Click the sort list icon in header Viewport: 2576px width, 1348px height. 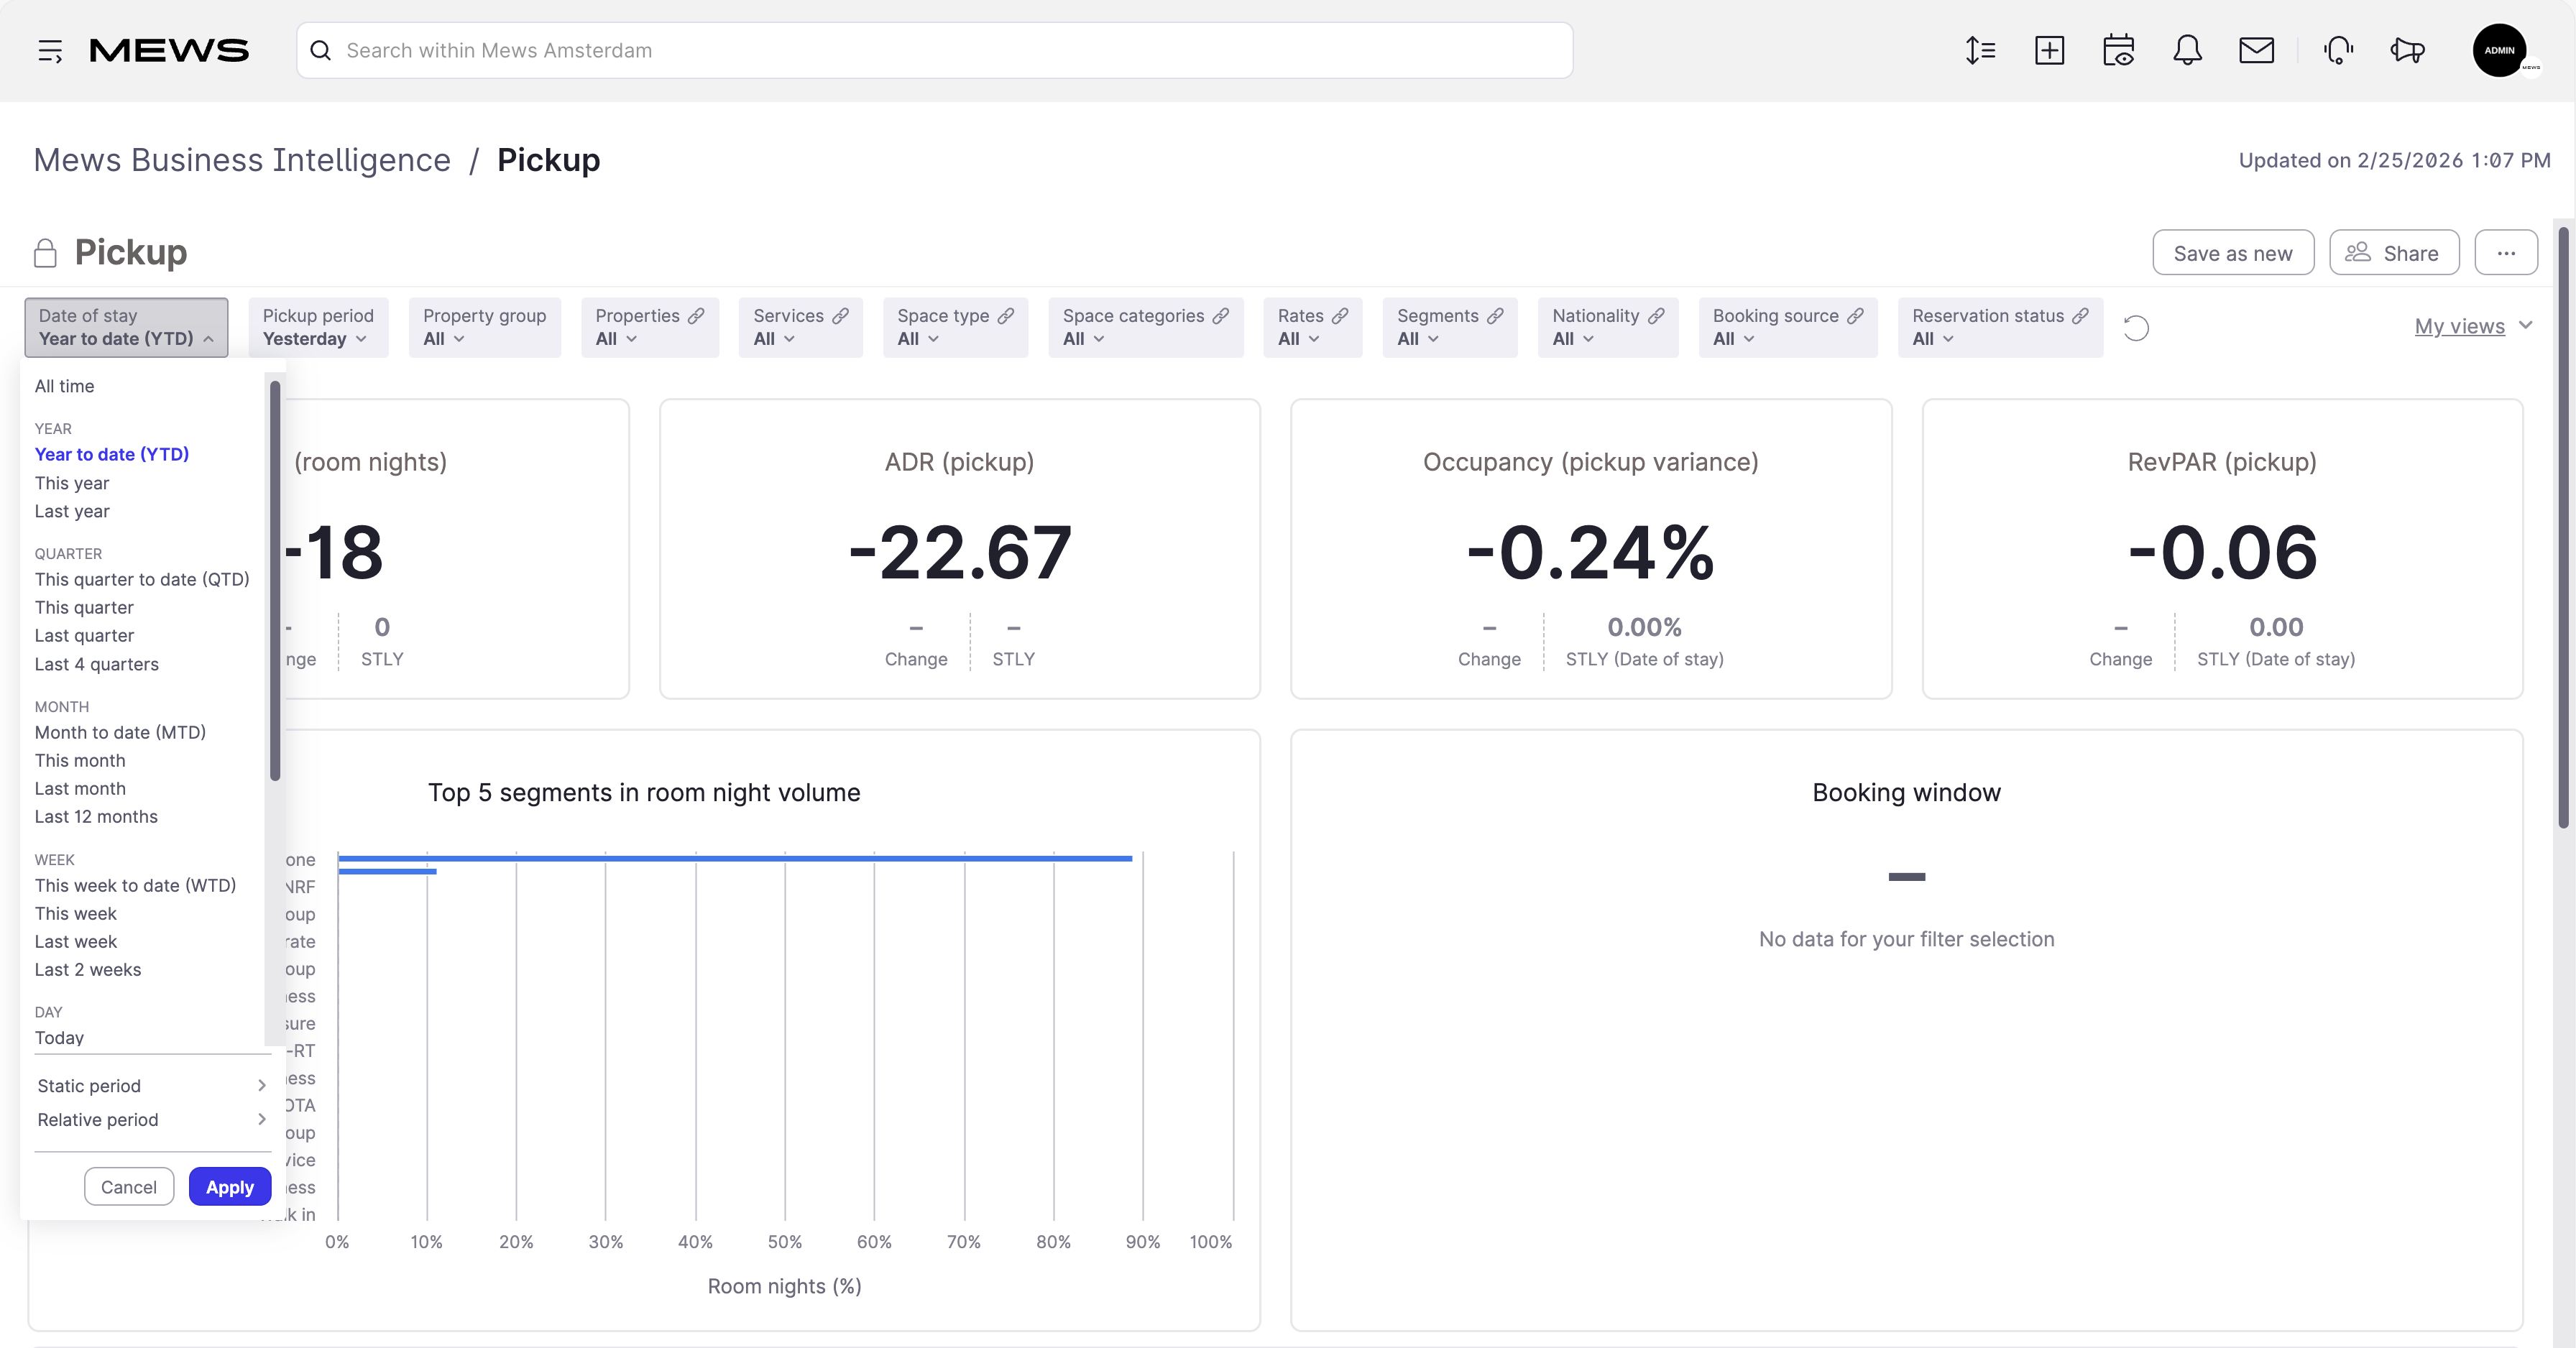pyautogui.click(x=1979, y=50)
